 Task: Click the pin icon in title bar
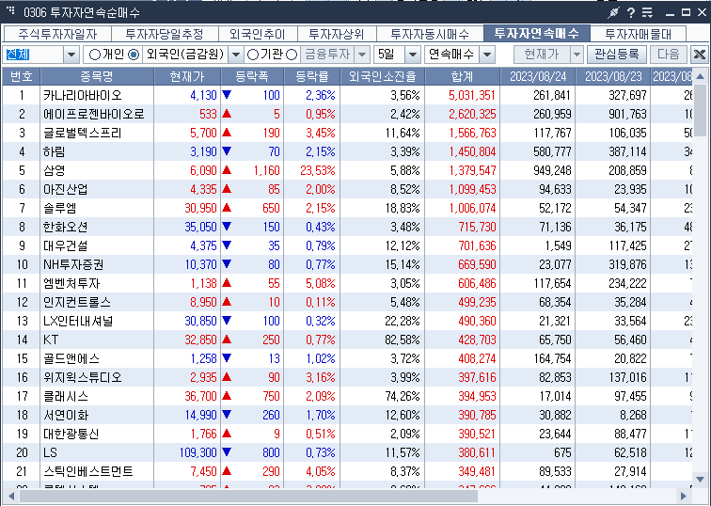point(613,12)
